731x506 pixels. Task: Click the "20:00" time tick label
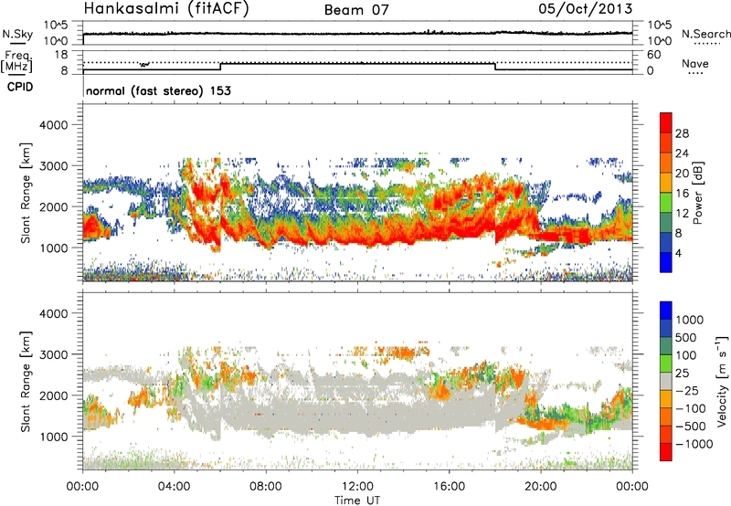coord(540,487)
